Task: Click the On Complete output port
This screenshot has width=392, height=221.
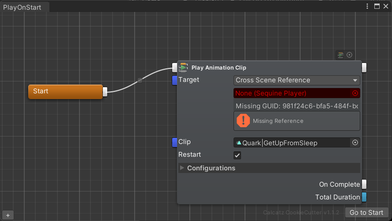Action: [364, 184]
